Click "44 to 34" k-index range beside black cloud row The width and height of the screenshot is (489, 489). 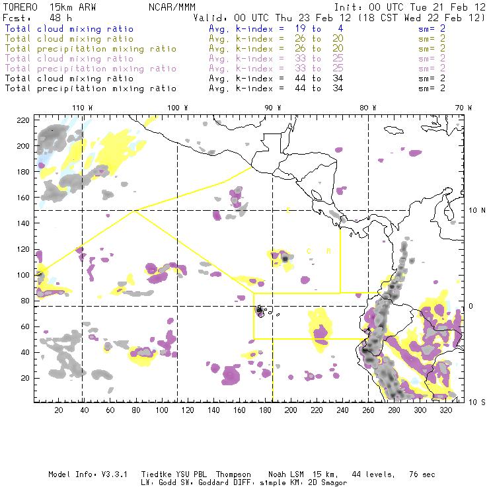click(x=319, y=79)
